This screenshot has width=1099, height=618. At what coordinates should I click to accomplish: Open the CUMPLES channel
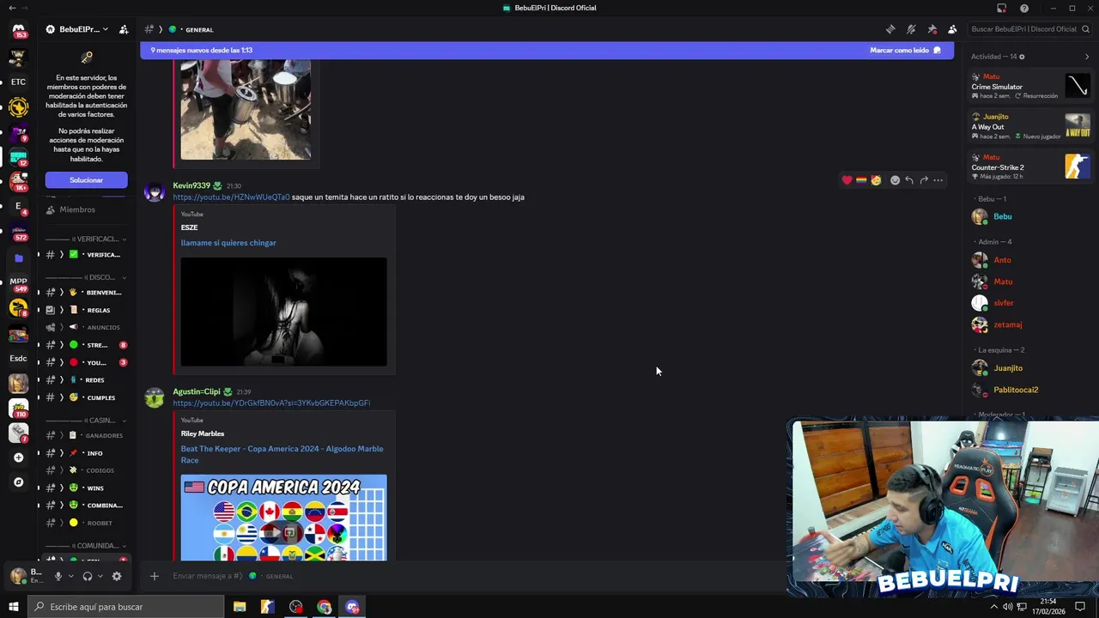click(84, 397)
